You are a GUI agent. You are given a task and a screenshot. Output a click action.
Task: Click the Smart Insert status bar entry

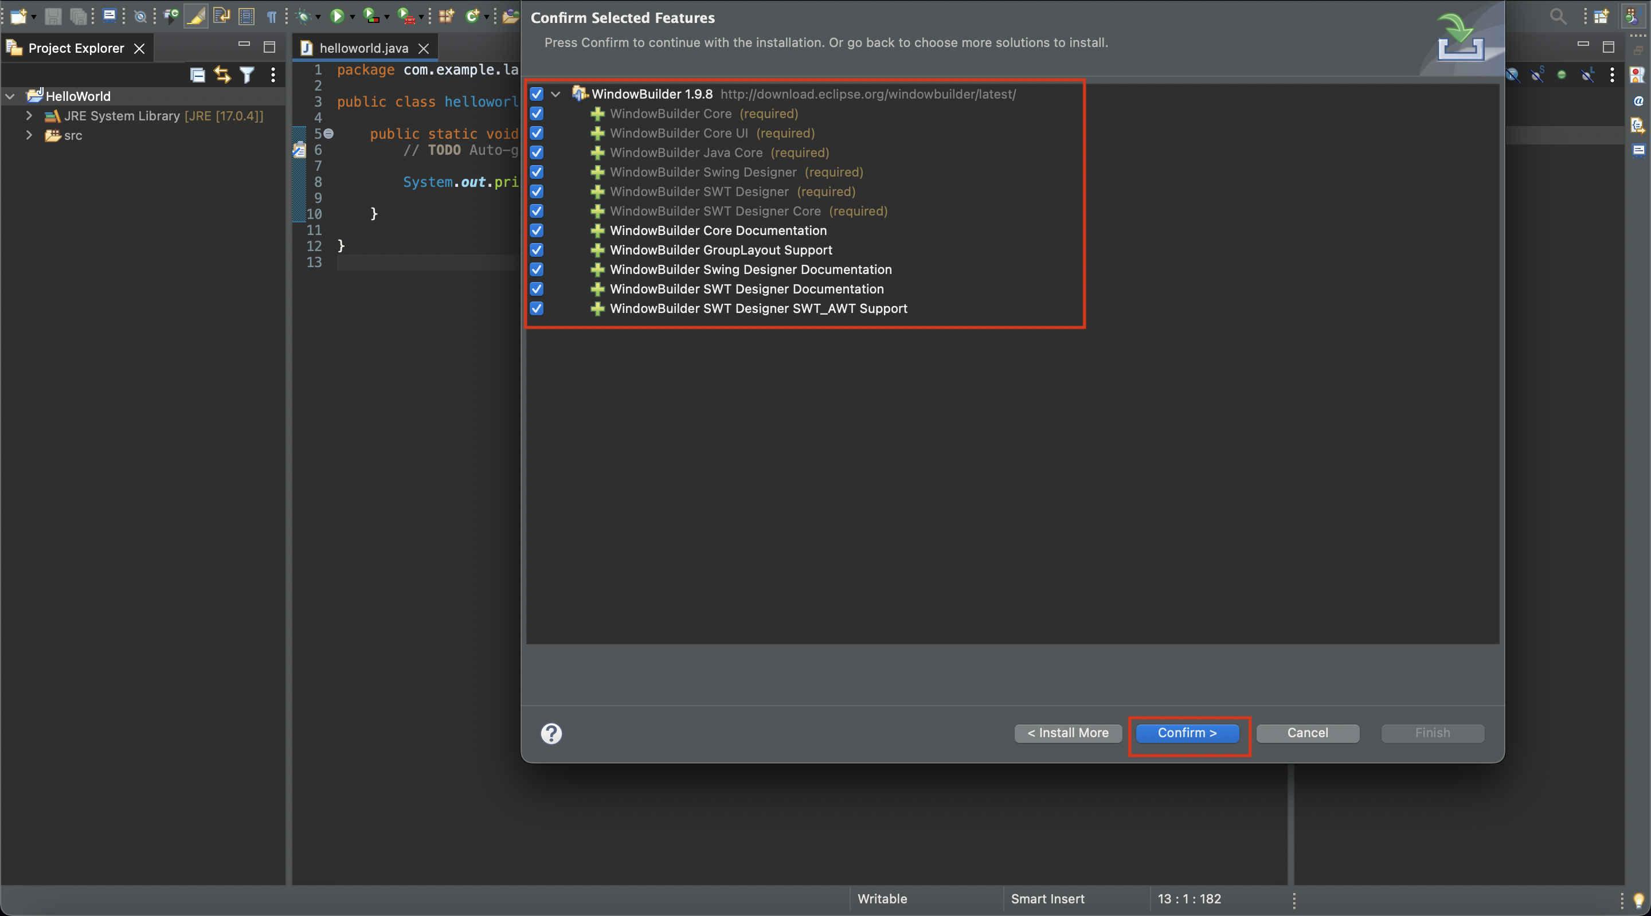pos(1047,899)
